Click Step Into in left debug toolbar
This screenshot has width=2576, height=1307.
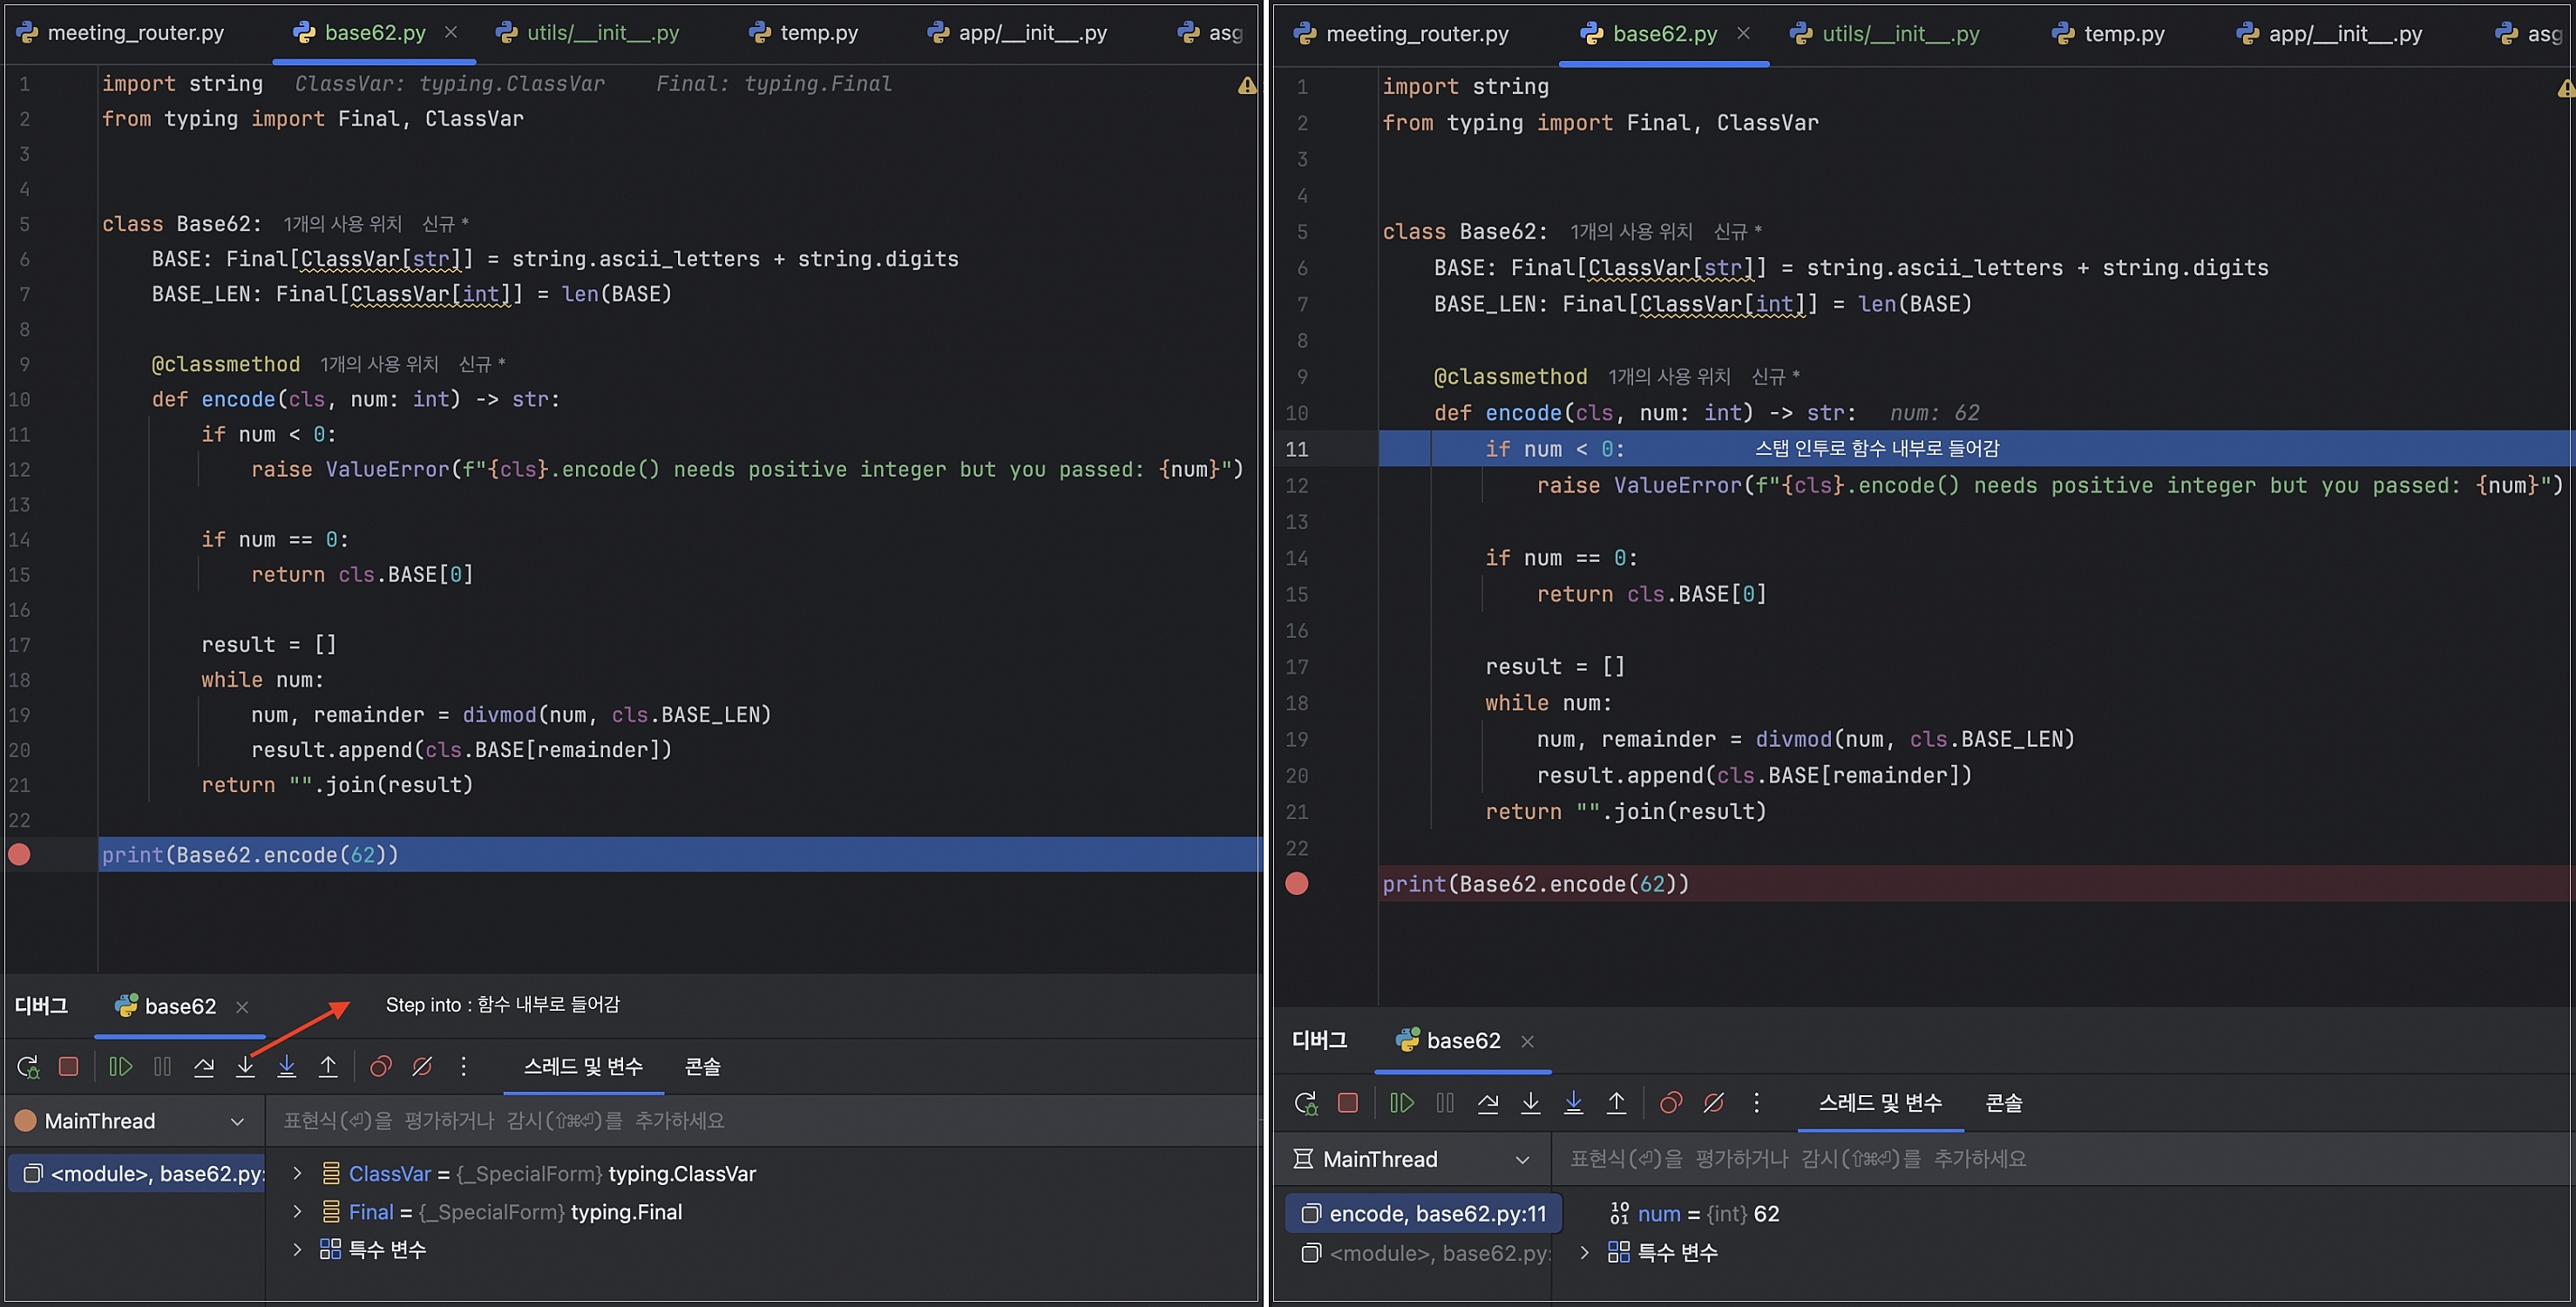click(245, 1067)
